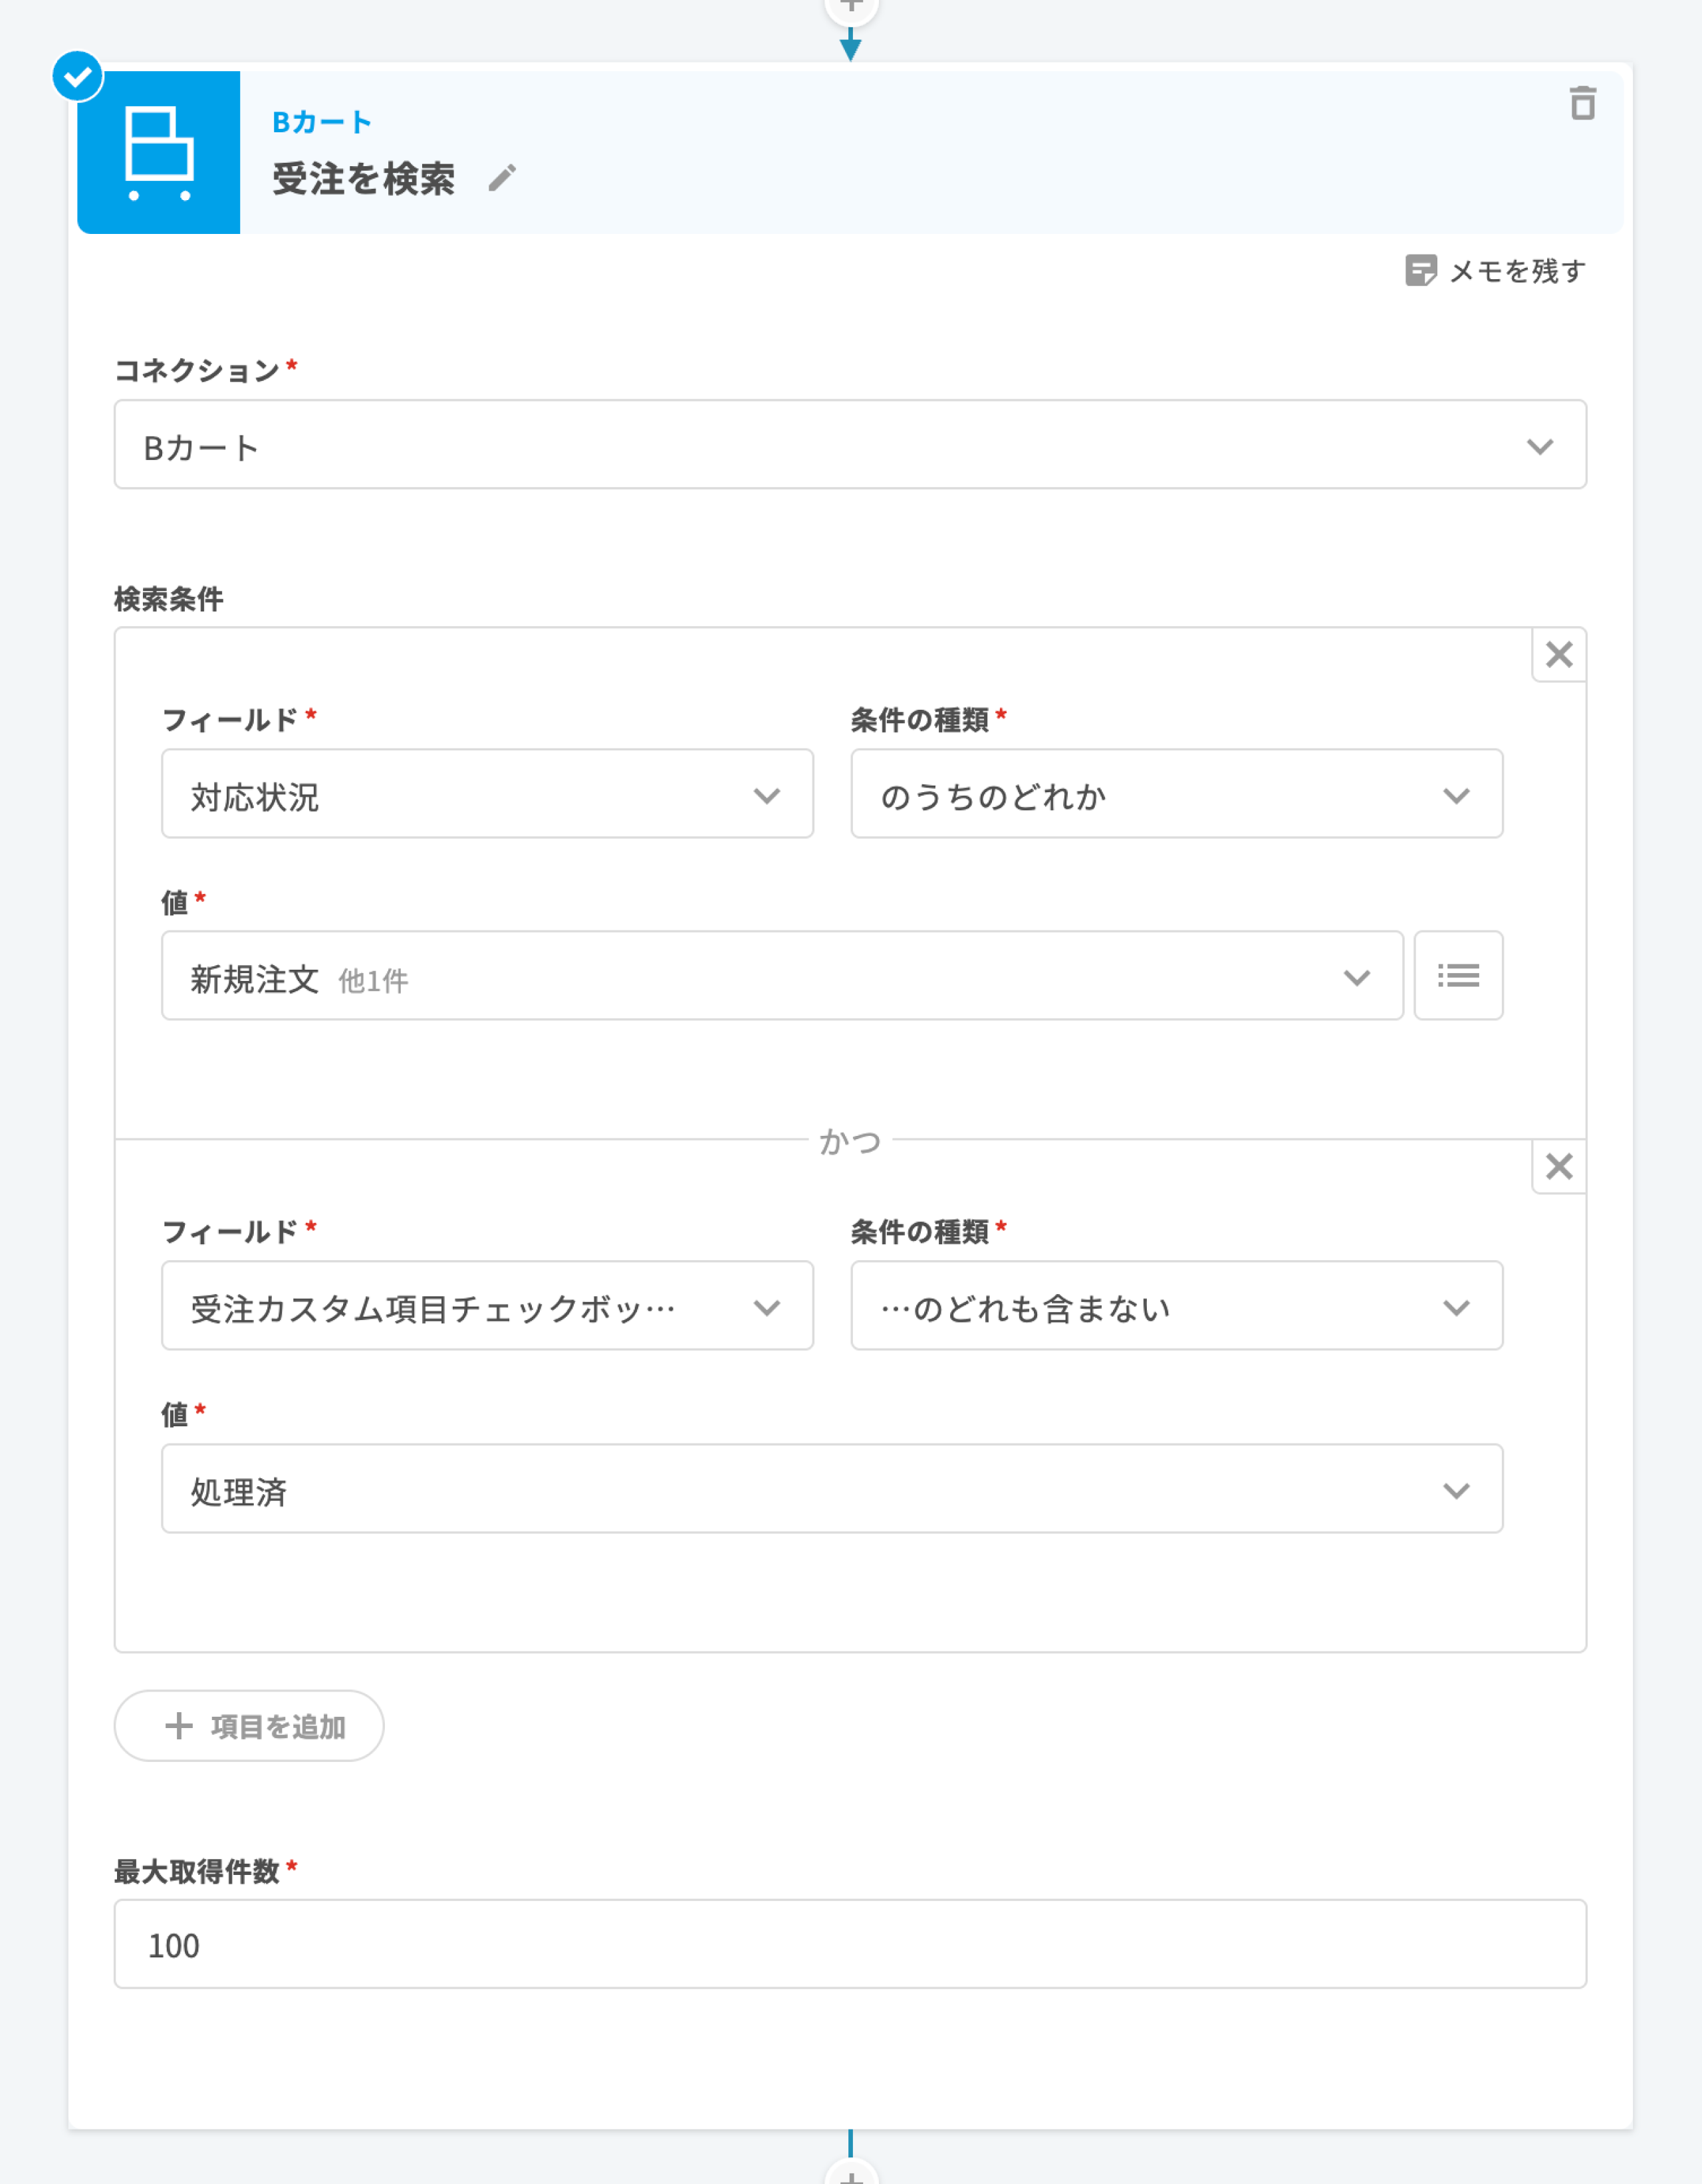
Task: Open the 新規注文 value dropdown
Action: (x=781, y=977)
